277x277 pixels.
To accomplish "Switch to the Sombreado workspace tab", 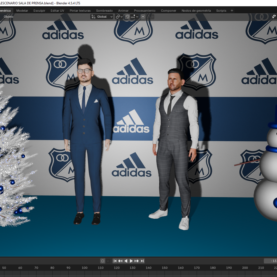I will tap(104, 11).
